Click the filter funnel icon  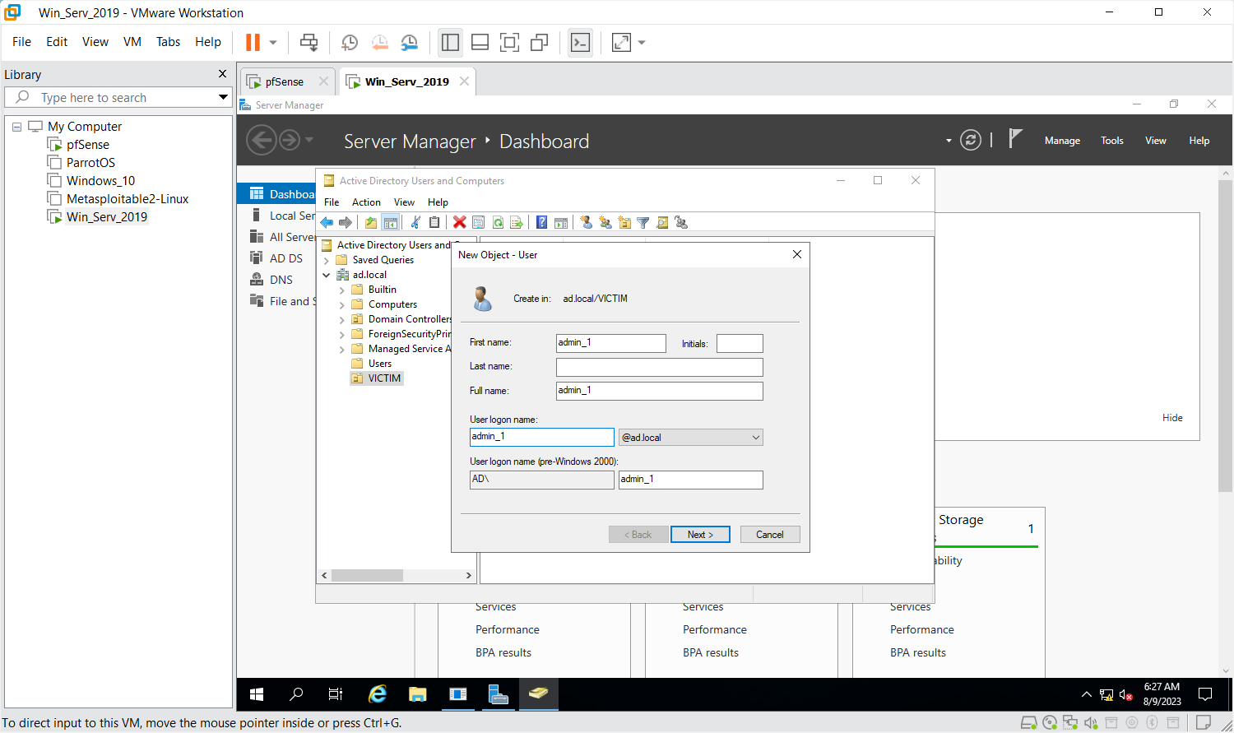[x=643, y=222]
